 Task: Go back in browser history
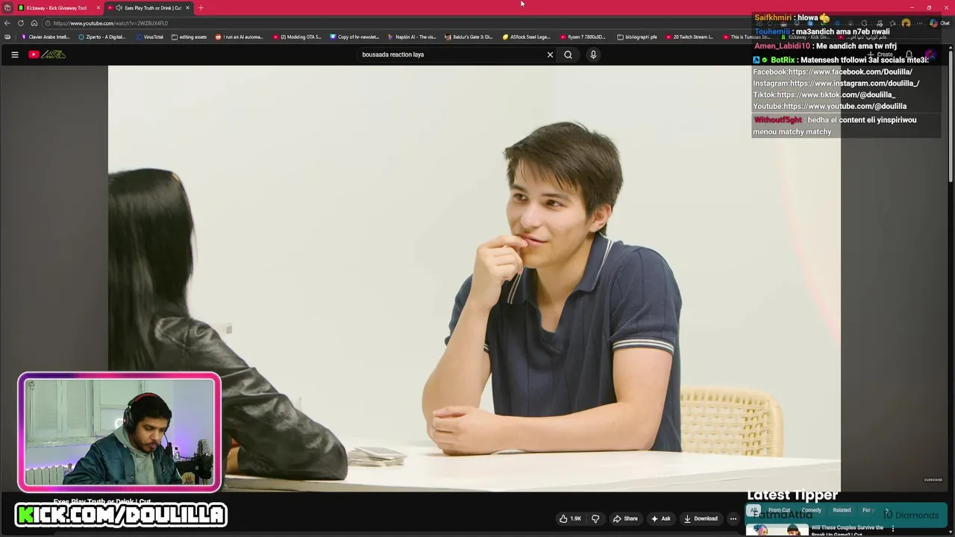click(7, 23)
